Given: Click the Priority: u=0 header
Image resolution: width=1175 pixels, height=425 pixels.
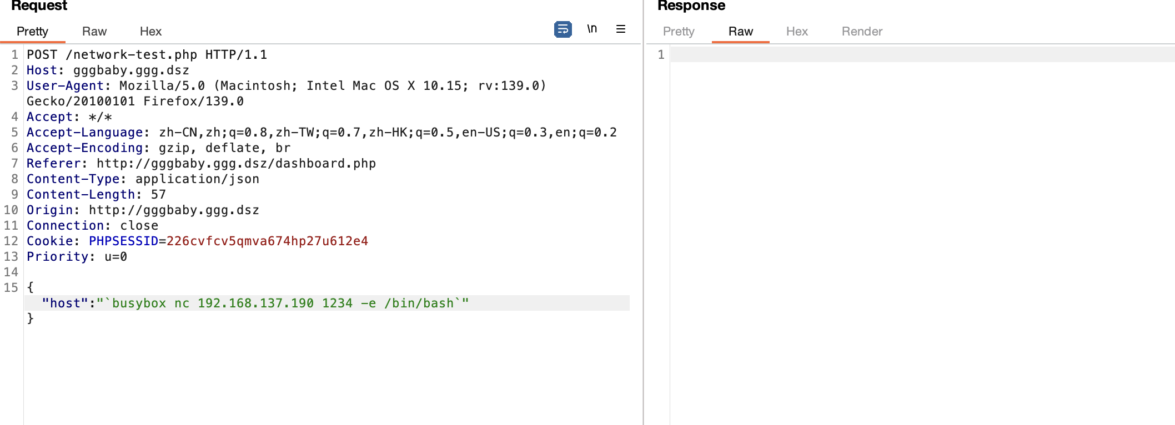Looking at the screenshot, I should pos(77,256).
